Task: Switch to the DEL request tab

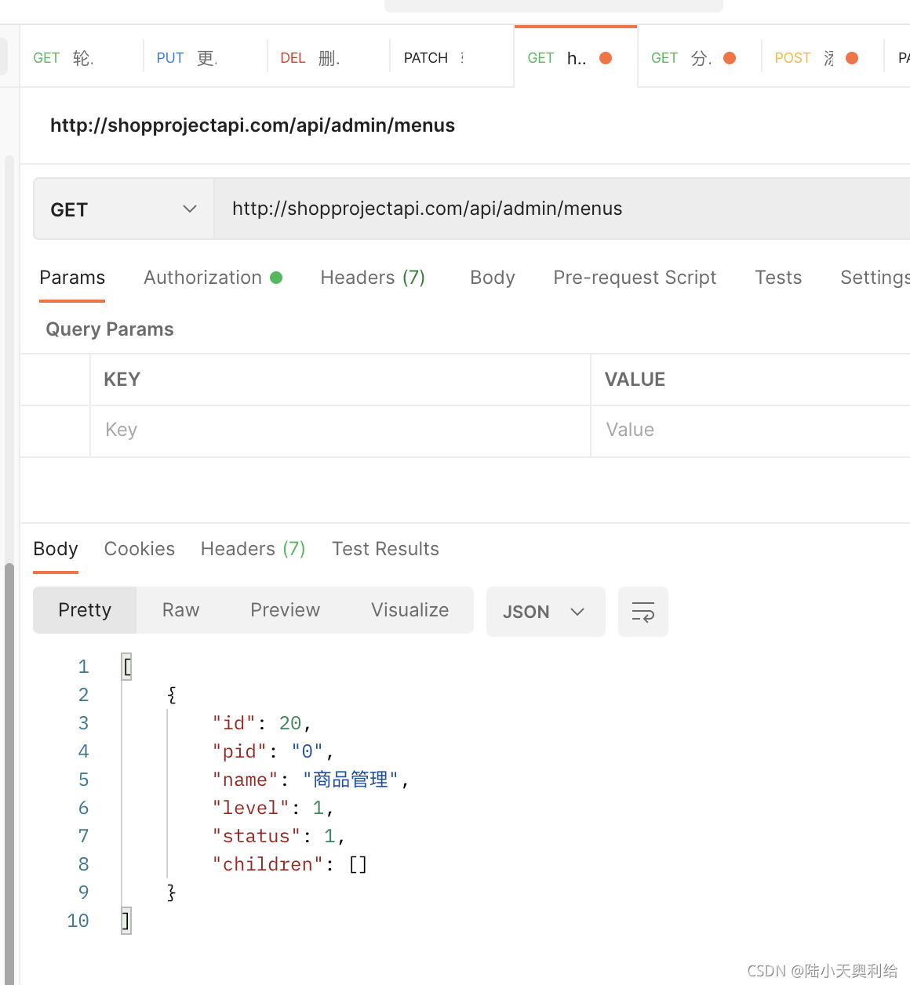Action: point(328,58)
